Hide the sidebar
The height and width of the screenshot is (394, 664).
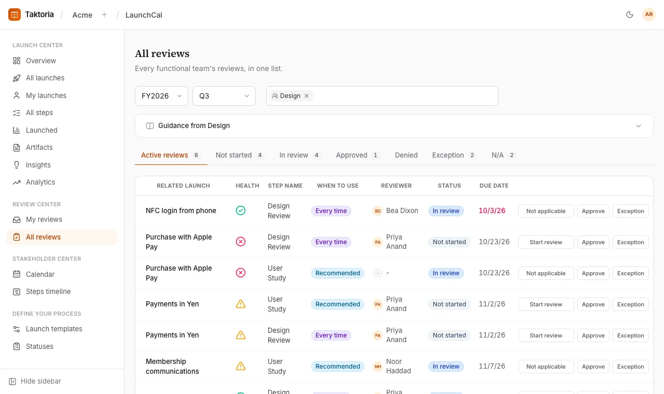[x=35, y=381]
